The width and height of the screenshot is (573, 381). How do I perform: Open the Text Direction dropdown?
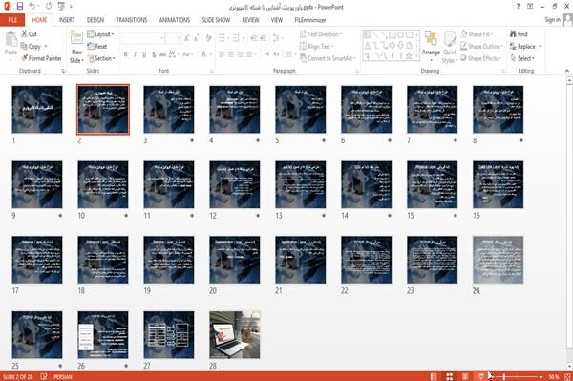coord(321,34)
